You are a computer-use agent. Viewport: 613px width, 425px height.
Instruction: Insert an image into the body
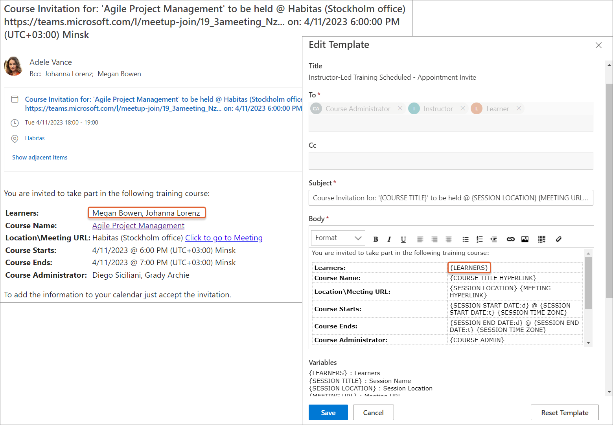coord(525,239)
